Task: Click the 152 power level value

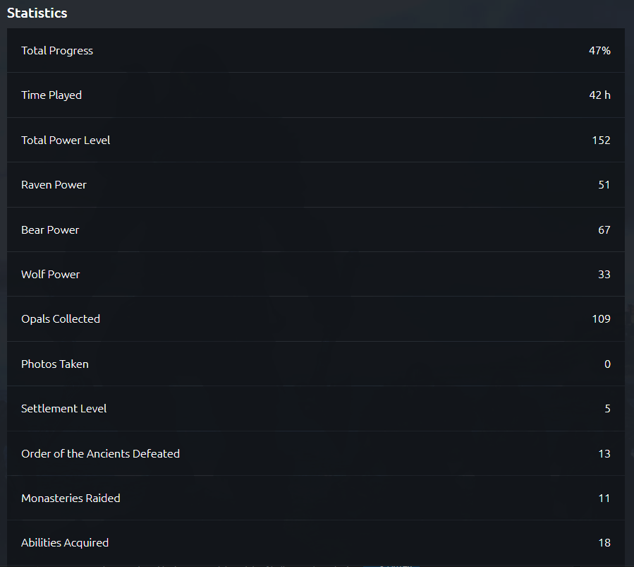Action: [601, 140]
